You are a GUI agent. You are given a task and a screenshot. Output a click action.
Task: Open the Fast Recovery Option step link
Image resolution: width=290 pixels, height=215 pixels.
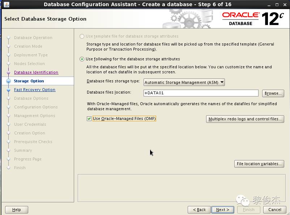click(35, 90)
